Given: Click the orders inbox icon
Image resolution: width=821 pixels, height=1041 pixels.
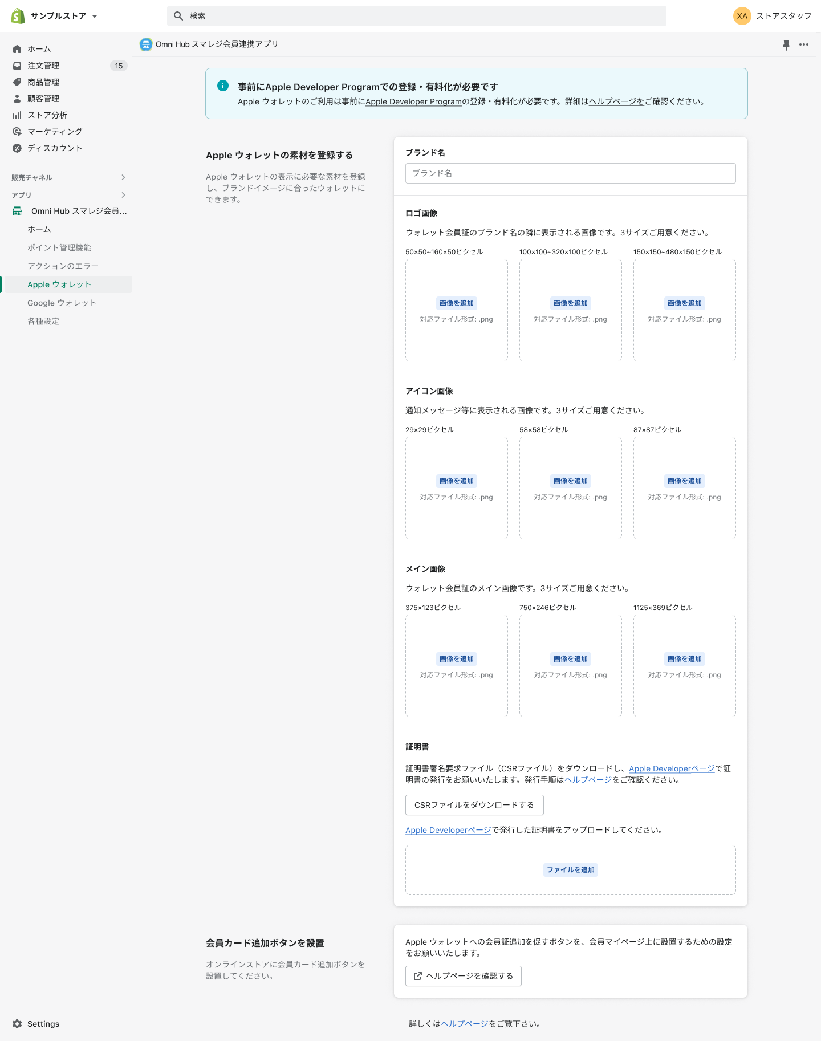Looking at the screenshot, I should (x=17, y=66).
